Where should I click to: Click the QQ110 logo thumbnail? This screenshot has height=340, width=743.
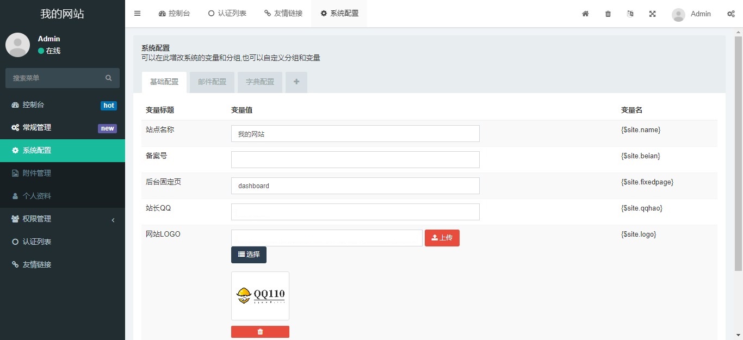click(260, 295)
